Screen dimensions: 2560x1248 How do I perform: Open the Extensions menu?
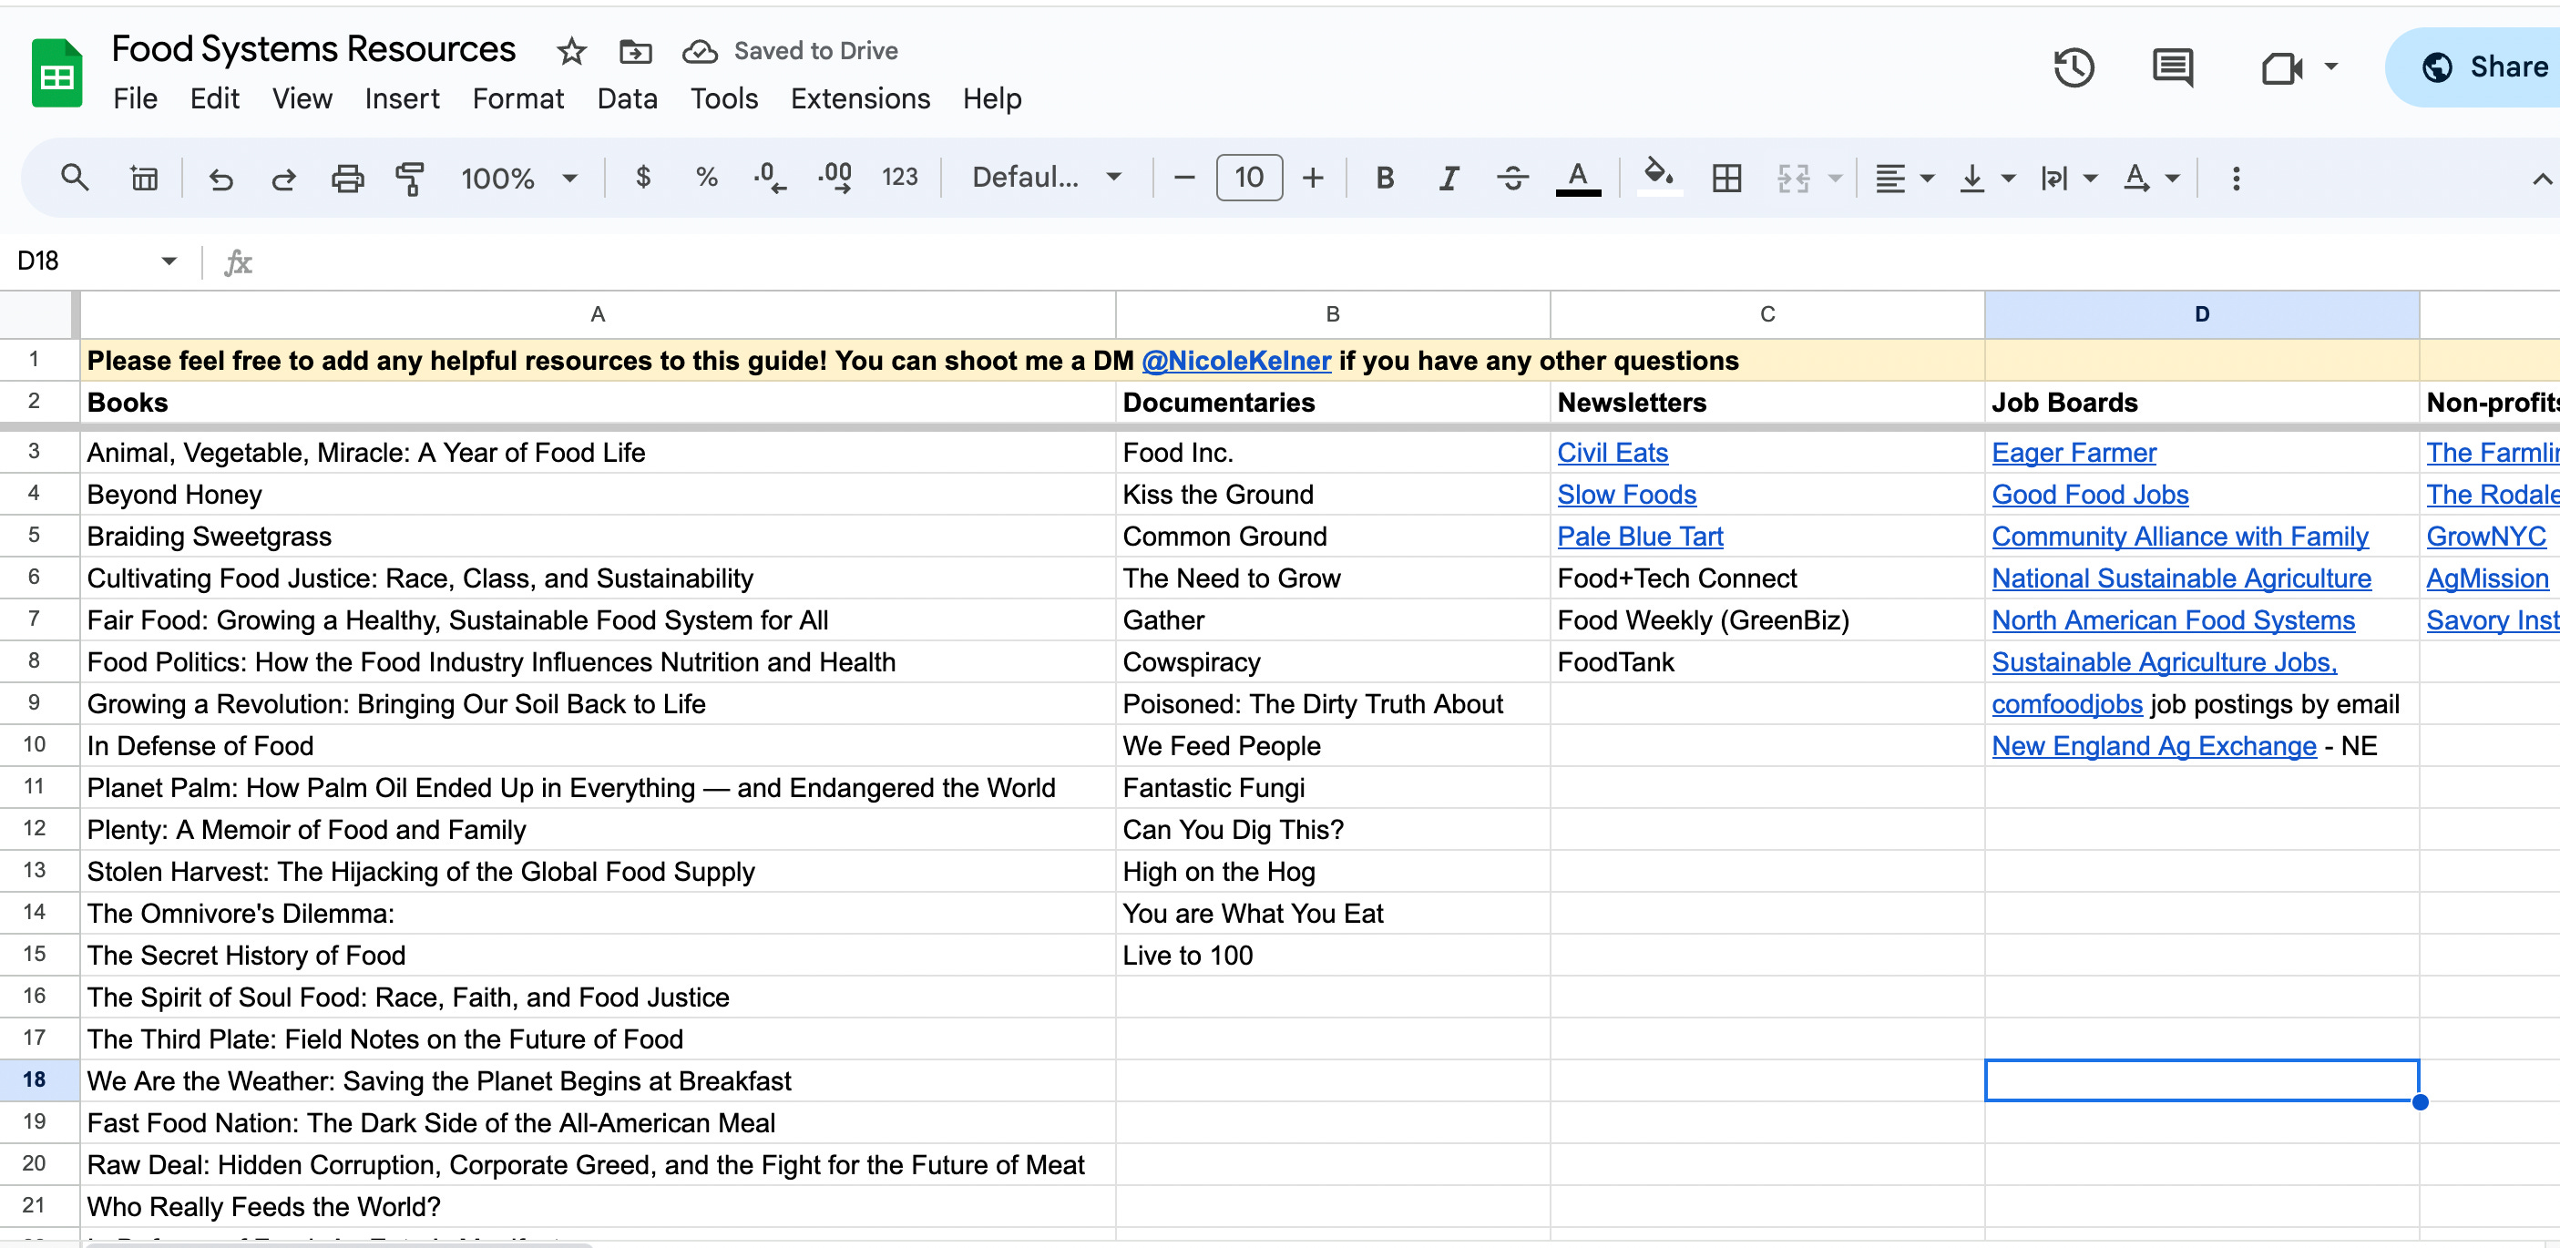[x=860, y=98]
